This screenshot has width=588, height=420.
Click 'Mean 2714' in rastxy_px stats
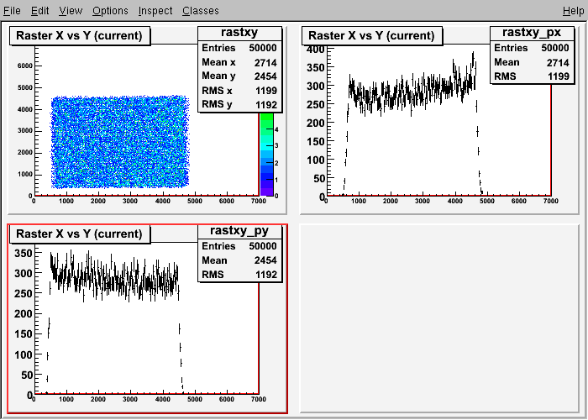pyautogui.click(x=532, y=62)
